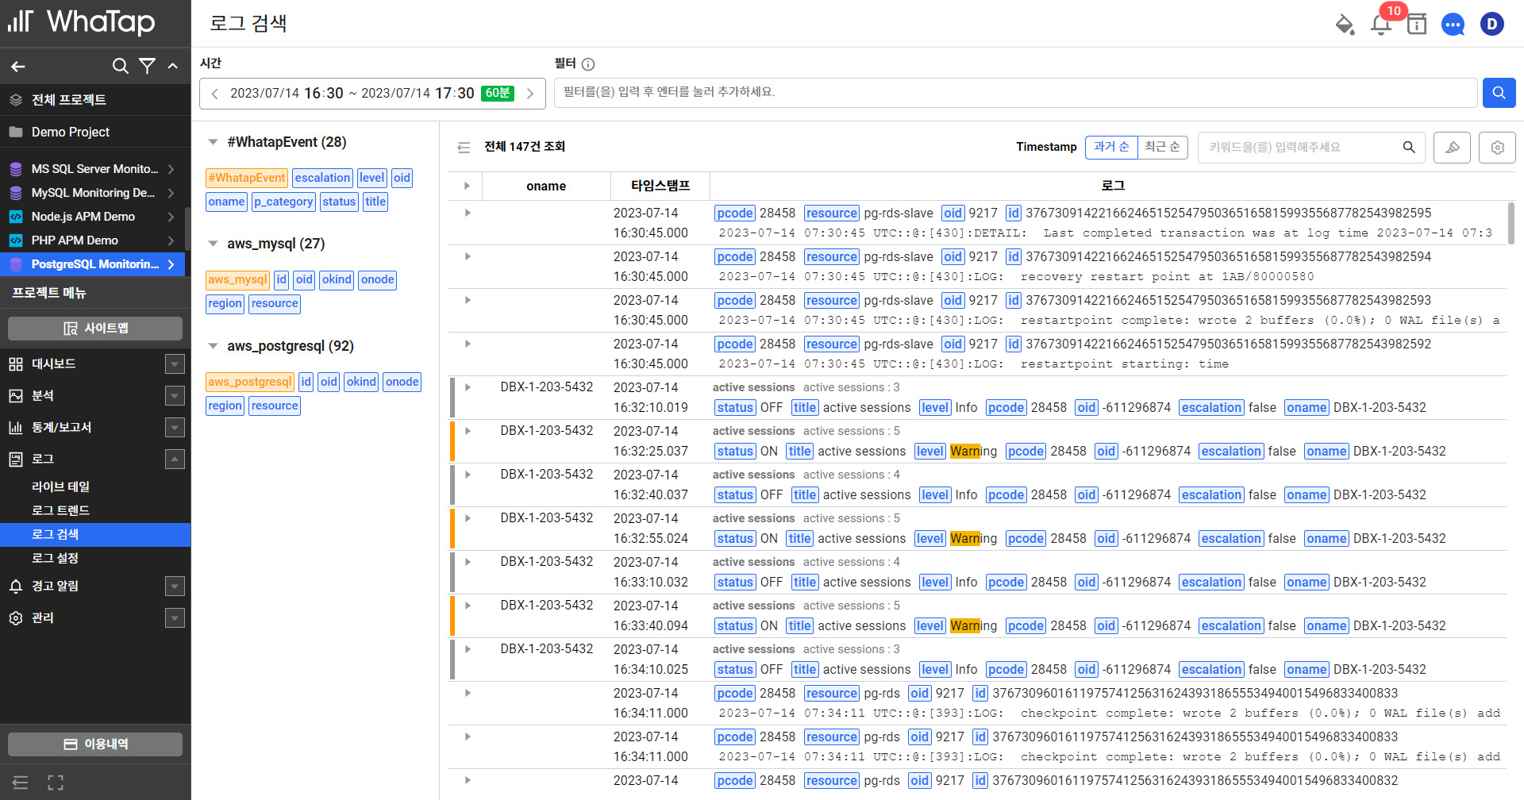Go back using the left arrow icon
The image size is (1524, 800).
(x=17, y=67)
